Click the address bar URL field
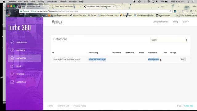This screenshot has height=111, width=197. [x=95, y=11]
